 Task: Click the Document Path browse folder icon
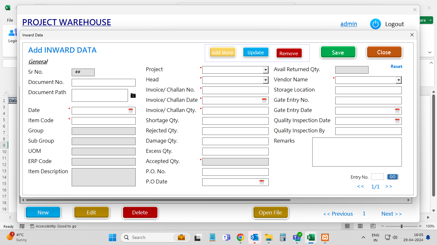click(133, 96)
